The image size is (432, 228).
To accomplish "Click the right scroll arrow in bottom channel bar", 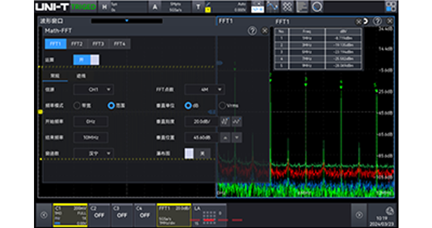I will (359, 214).
